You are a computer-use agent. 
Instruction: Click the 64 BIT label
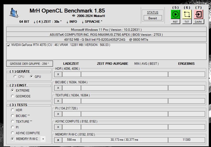(24, 22)
